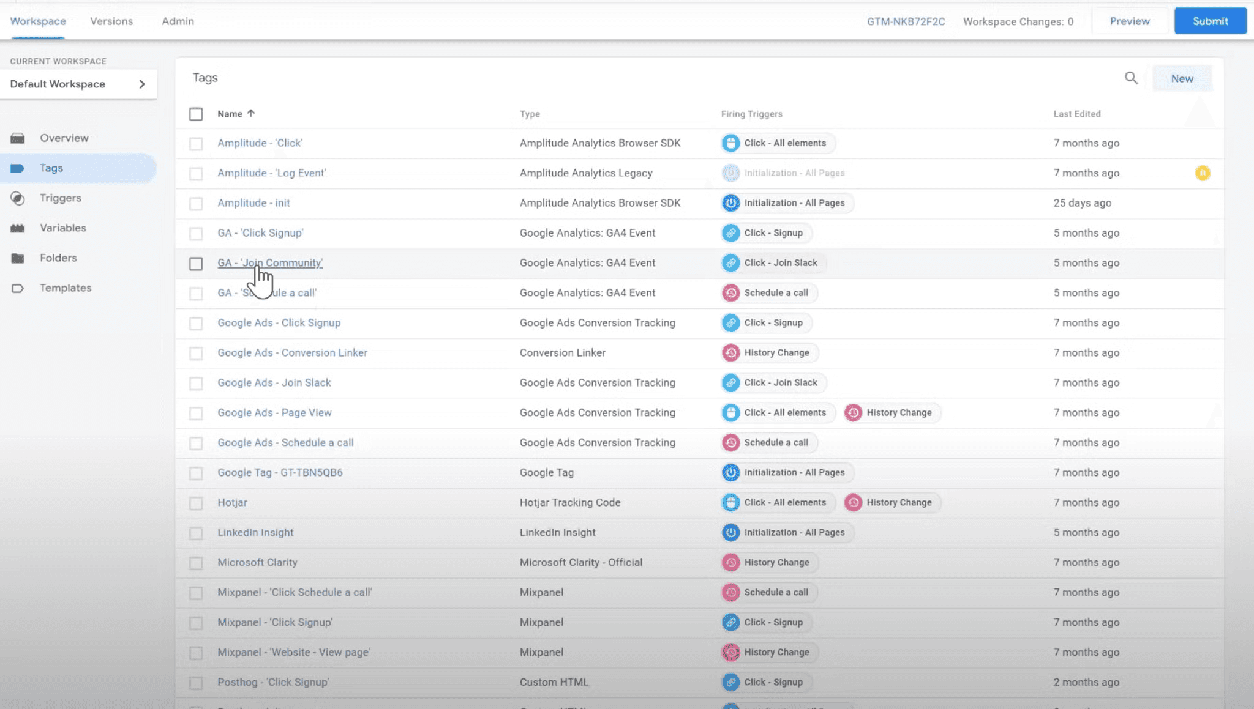This screenshot has height=709, width=1254.
Task: Open Templates in the sidebar
Action: [66, 288]
